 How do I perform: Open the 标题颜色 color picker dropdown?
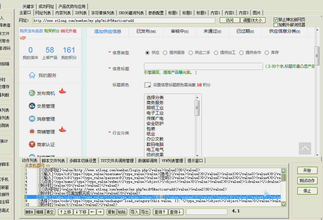(148, 85)
